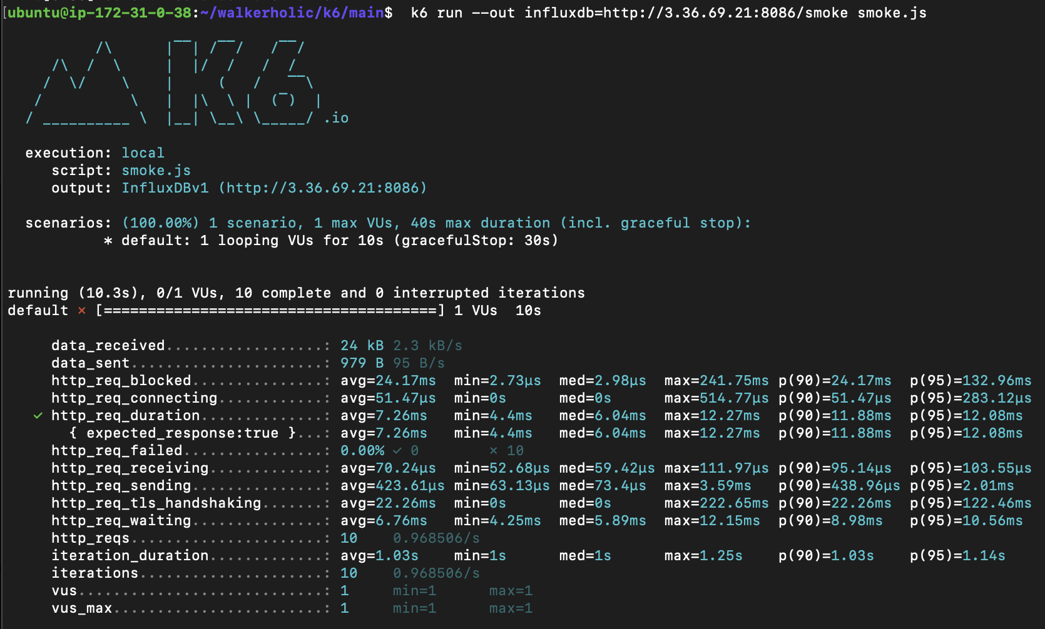This screenshot has height=629, width=1045.
Task: Click the '~/walkerholic/k6/main' path
Action: [x=292, y=13]
